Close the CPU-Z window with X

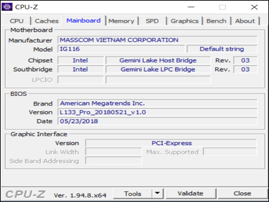pos(254,7)
